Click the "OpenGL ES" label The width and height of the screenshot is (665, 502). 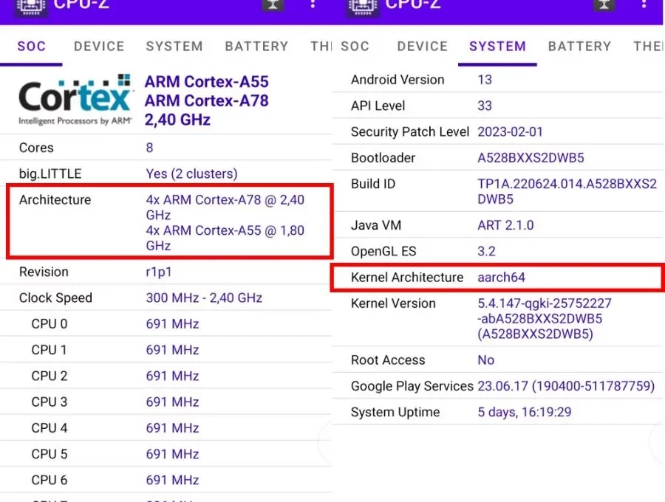coord(383,251)
